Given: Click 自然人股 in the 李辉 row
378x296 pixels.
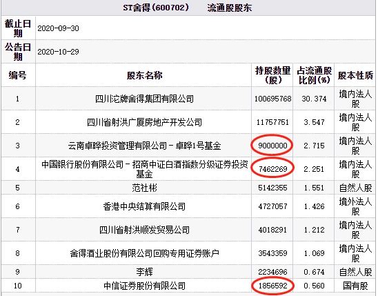Looking at the screenshot, I should [x=355, y=272].
